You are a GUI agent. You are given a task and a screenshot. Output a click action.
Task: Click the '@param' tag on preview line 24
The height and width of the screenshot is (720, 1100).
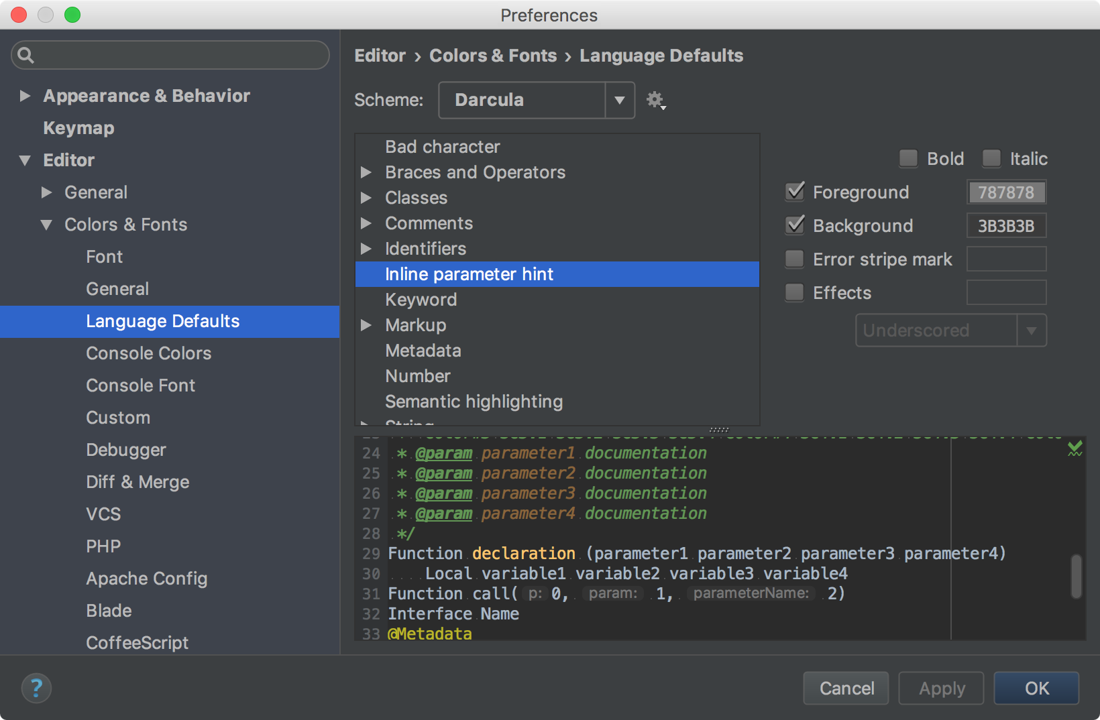(x=444, y=453)
